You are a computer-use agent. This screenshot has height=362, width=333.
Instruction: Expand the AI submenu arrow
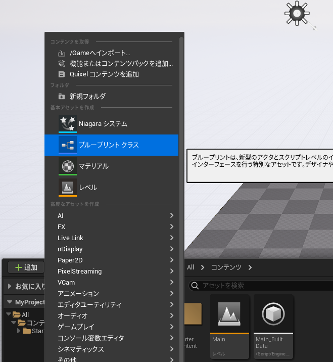[172, 215]
